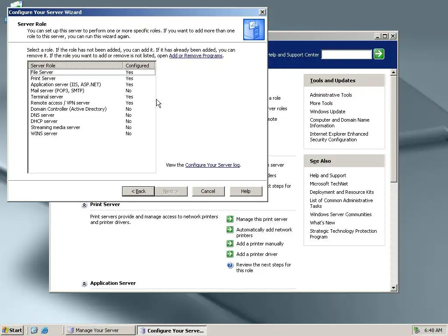
Task: Select the File Server row
Action: (92, 72)
